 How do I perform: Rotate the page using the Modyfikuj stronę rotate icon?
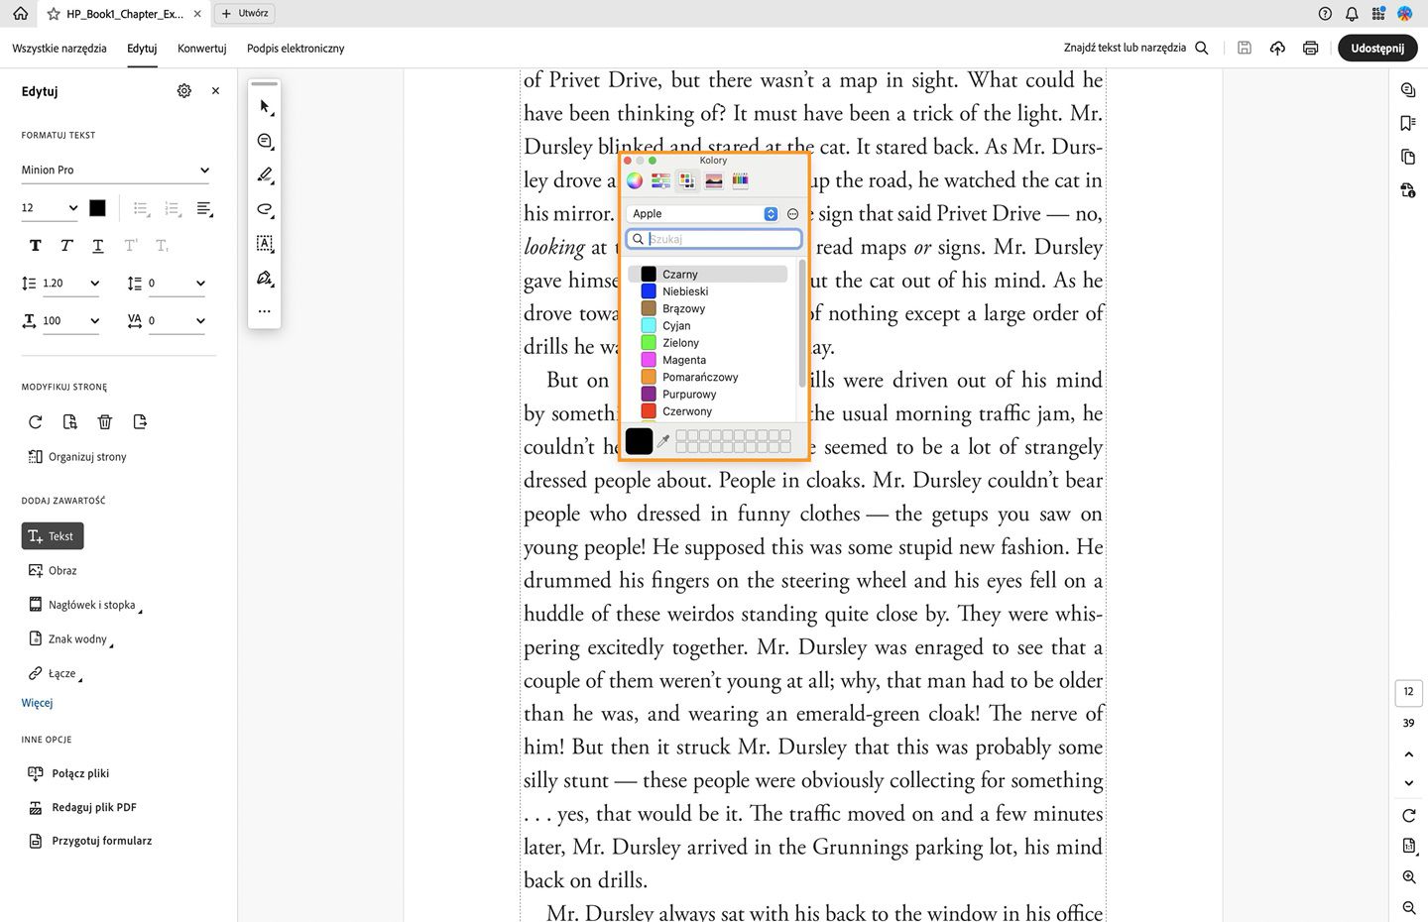tap(36, 422)
